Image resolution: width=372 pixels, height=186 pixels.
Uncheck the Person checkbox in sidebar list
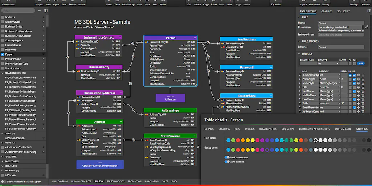click(x=3, y=54)
